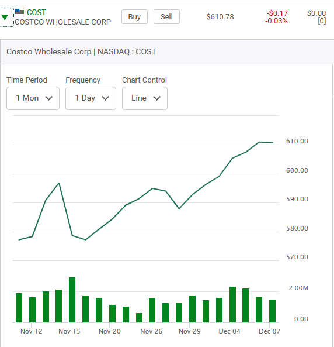Click the price line peak near 610.00
The width and height of the screenshot is (334, 347).
259,142
